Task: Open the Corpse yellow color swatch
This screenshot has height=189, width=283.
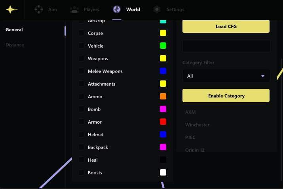Action: click(x=163, y=33)
